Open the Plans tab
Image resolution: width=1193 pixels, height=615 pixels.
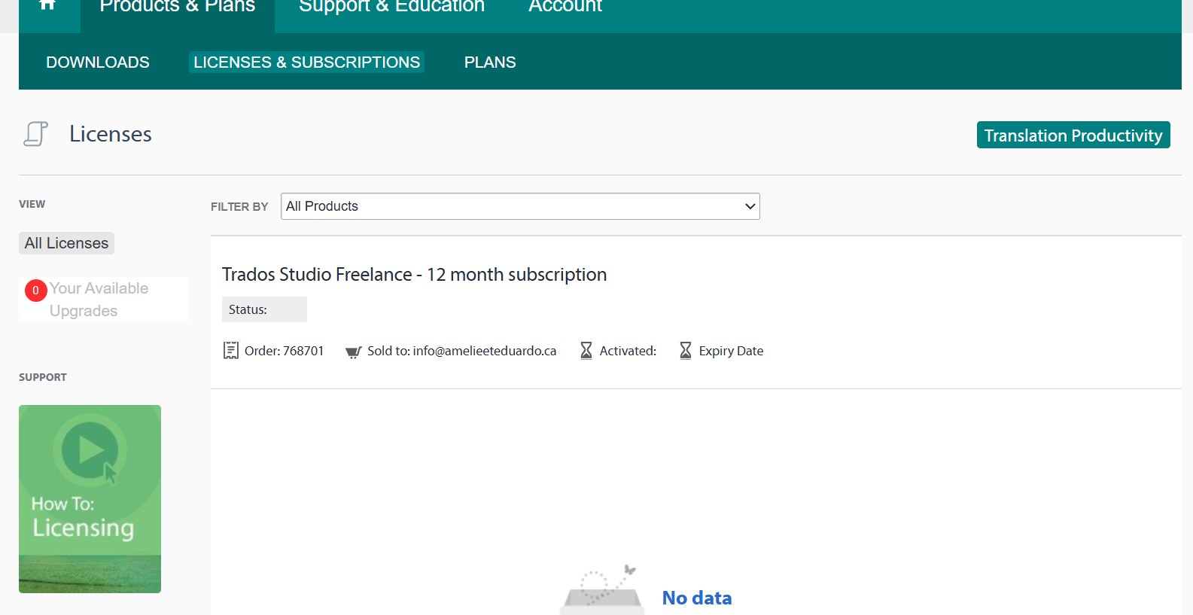click(490, 62)
